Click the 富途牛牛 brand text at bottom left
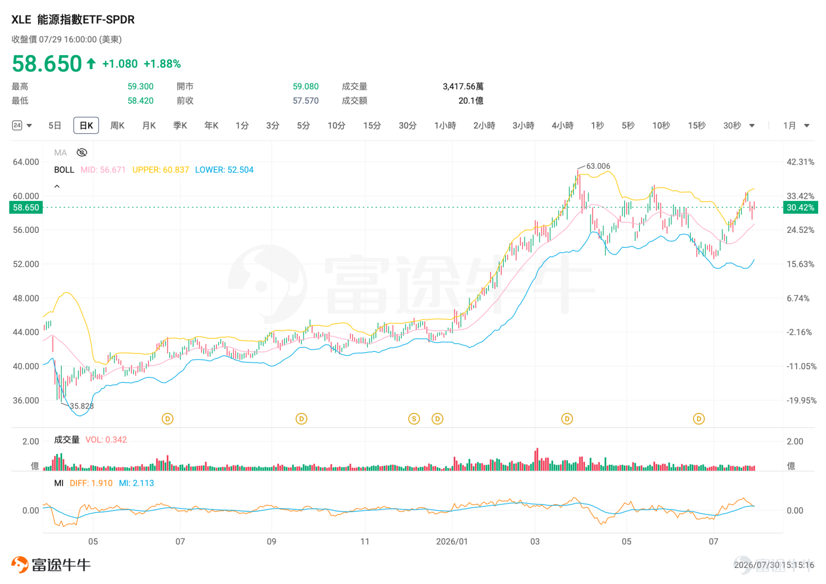Screen dimensions: 826x584 tap(61, 565)
